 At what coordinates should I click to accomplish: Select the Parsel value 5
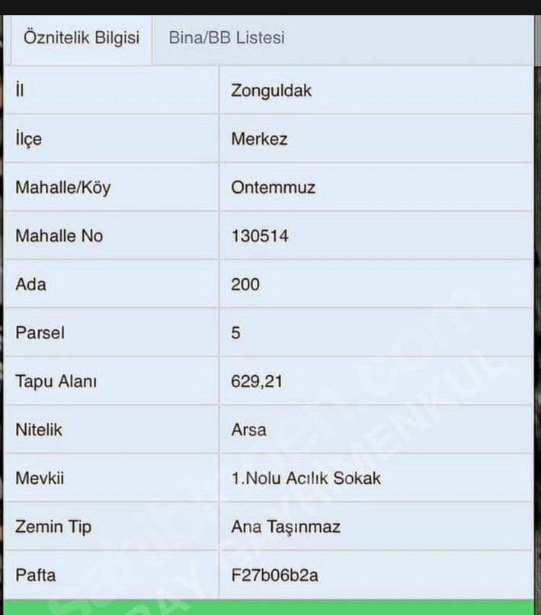click(235, 333)
